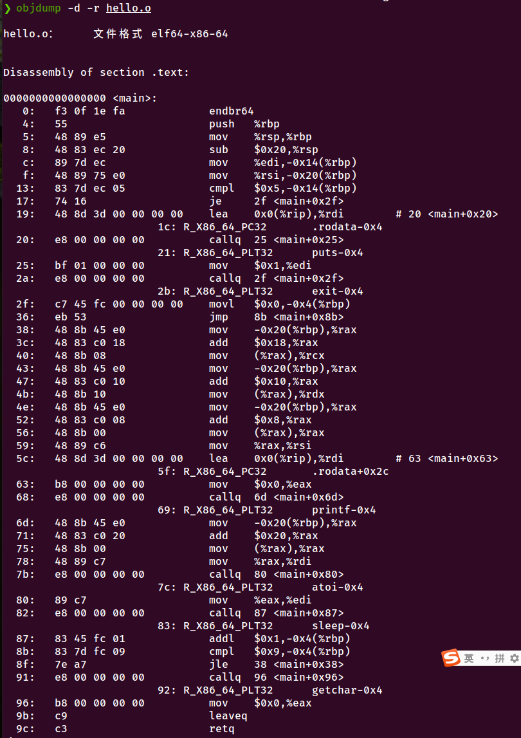Click the retq instruction on last line
Image resolution: width=521 pixels, height=738 pixels.
pos(222,729)
